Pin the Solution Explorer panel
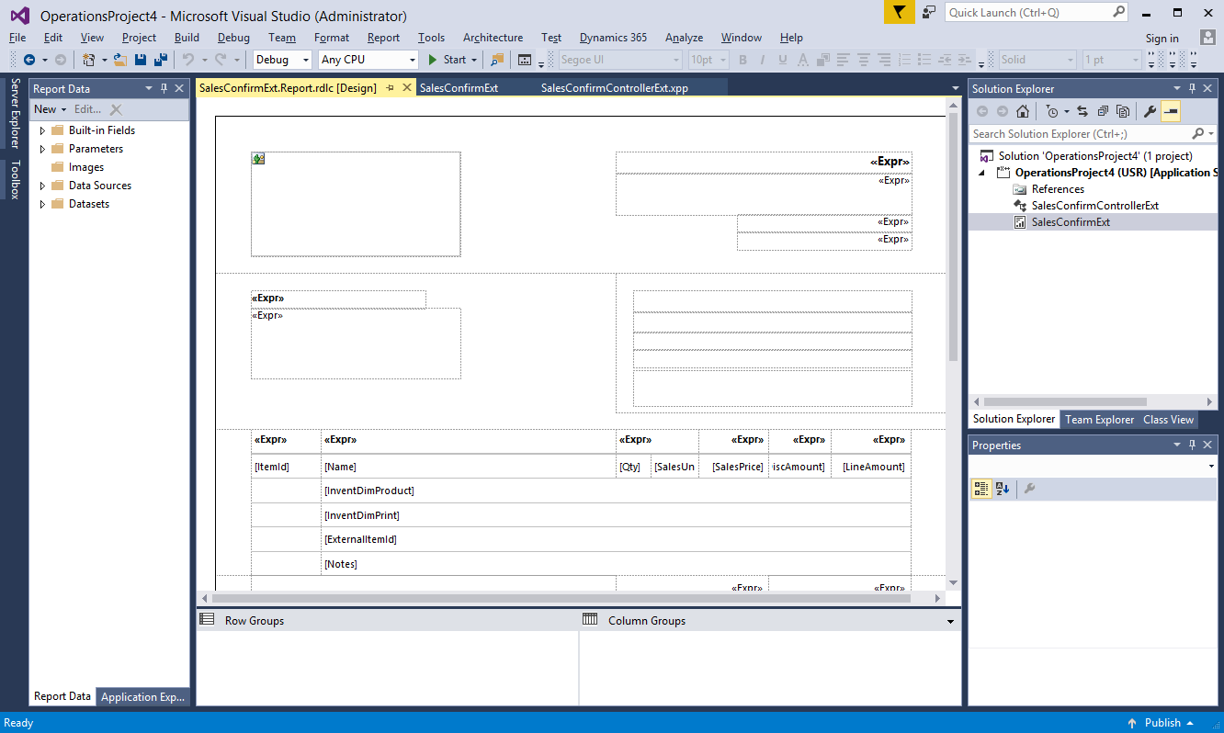Viewport: 1224px width, 733px height. (x=1193, y=88)
